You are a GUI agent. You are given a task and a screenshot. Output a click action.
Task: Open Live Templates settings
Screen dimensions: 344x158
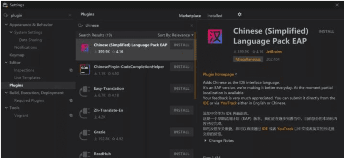point(27,78)
